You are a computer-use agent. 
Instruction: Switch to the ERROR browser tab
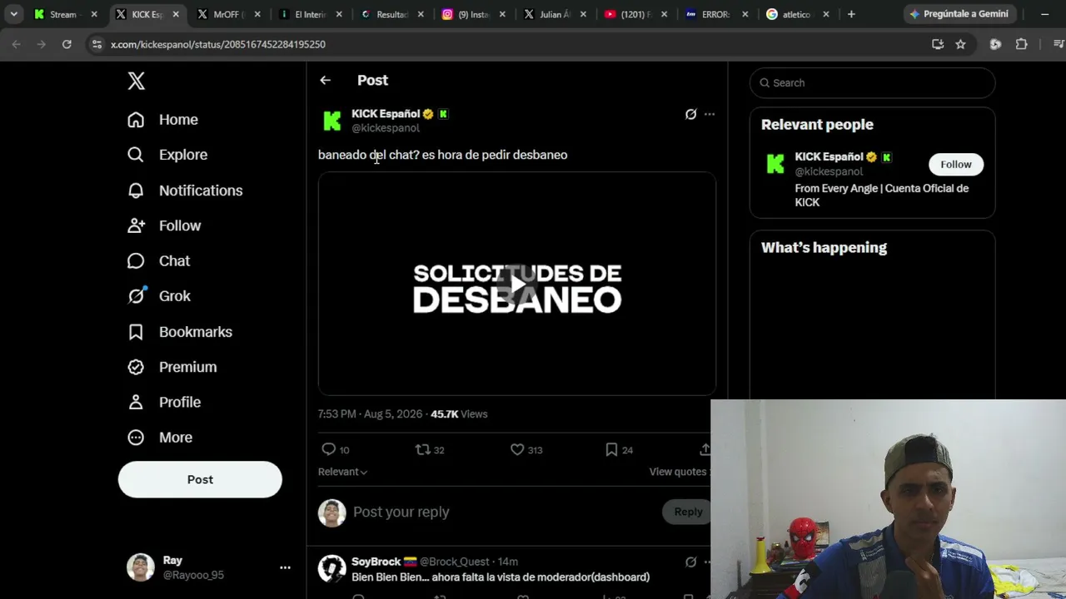pyautogui.click(x=716, y=14)
